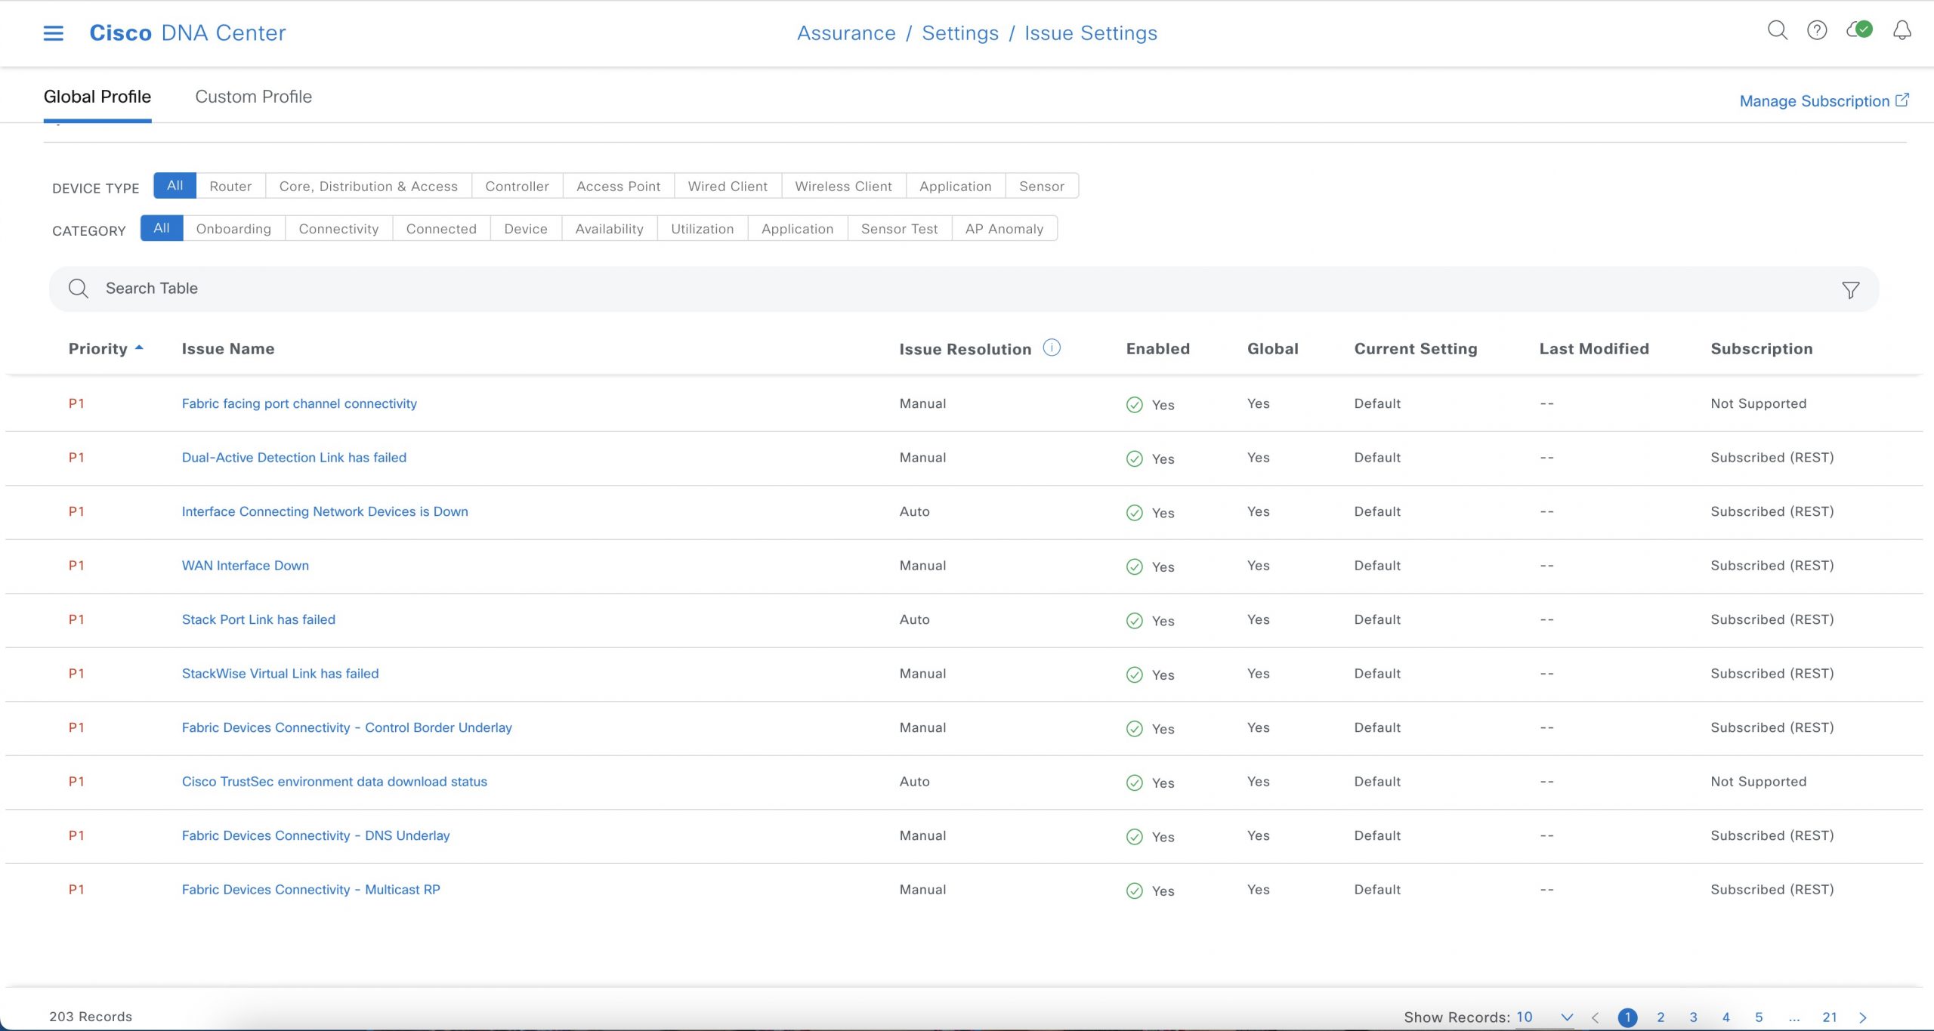Open the hamburger navigation menu
1934x1031 pixels.
click(x=53, y=33)
